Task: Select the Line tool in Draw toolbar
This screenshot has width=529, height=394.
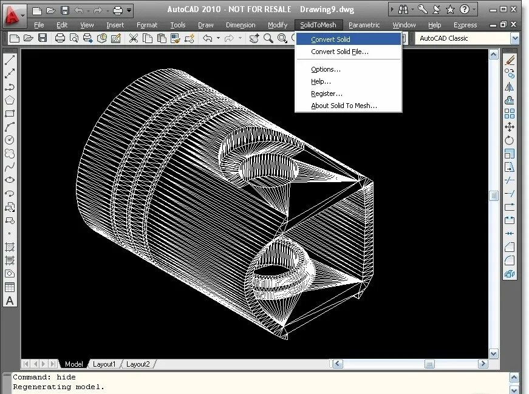Action: coord(10,60)
